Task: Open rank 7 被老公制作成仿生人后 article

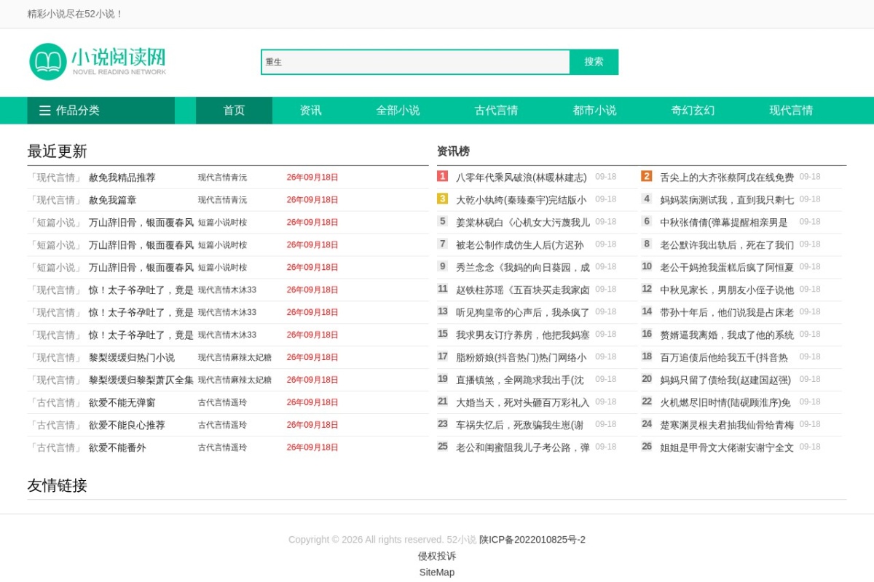Action: [x=519, y=245]
